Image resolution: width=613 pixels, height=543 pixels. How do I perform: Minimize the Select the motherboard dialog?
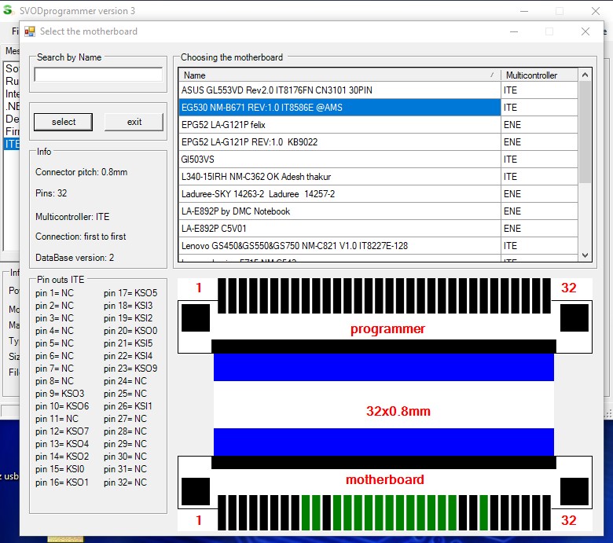pos(514,31)
